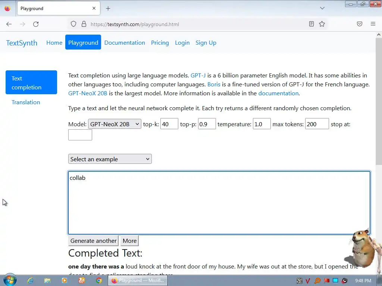The width and height of the screenshot is (382, 286).
Task: Click the red flag tray icon
Action: (x=326, y=281)
